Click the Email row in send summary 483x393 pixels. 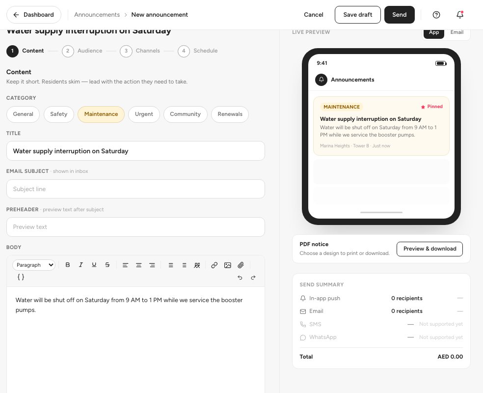click(381, 311)
